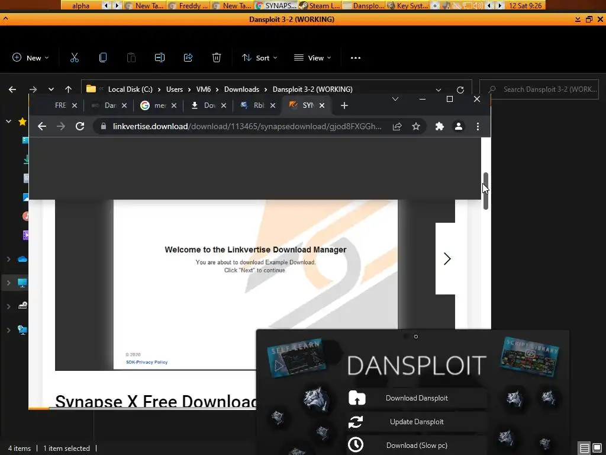Click the Dansploit power icon at top
The width and height of the screenshot is (606, 455).
click(x=416, y=337)
